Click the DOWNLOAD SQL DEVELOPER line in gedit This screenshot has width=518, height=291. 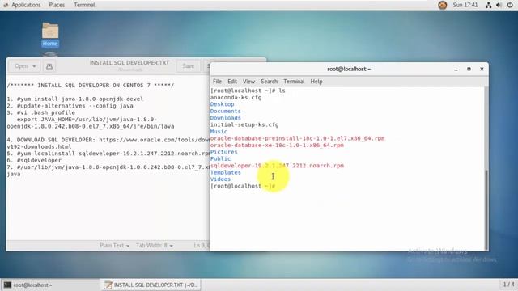point(108,140)
